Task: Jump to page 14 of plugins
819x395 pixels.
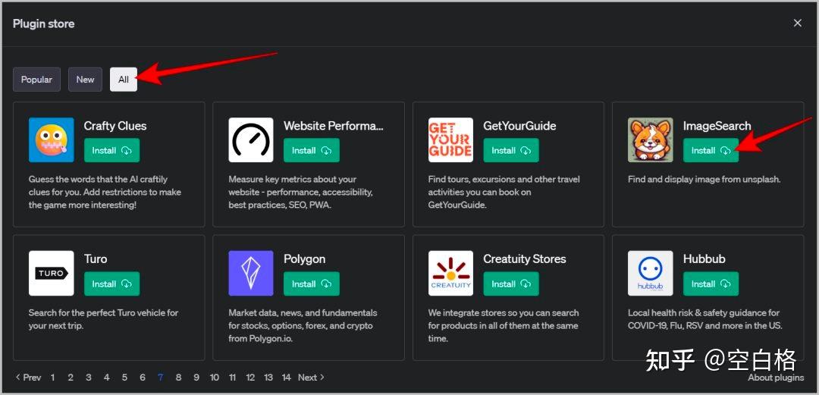Action: [x=286, y=378]
